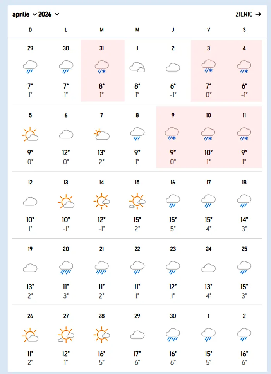Select the sleet icon on April 10
This screenshot has height=374, width=271.
click(208, 134)
